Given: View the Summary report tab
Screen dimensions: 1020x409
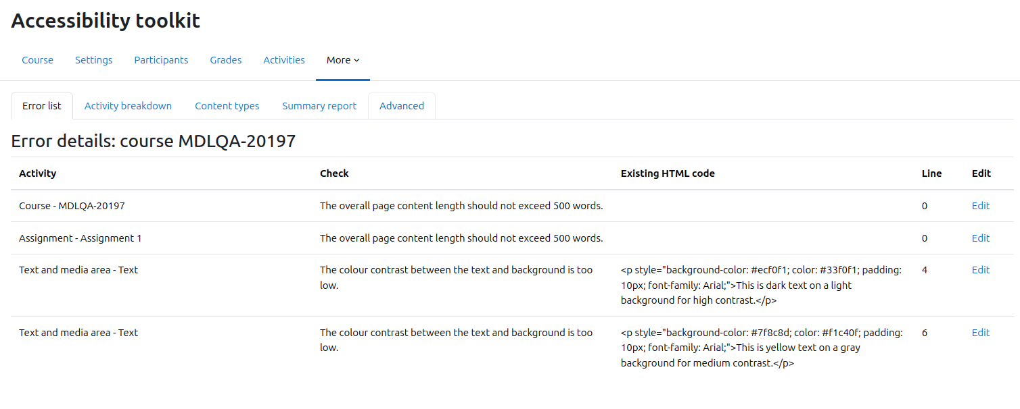Looking at the screenshot, I should pos(319,106).
